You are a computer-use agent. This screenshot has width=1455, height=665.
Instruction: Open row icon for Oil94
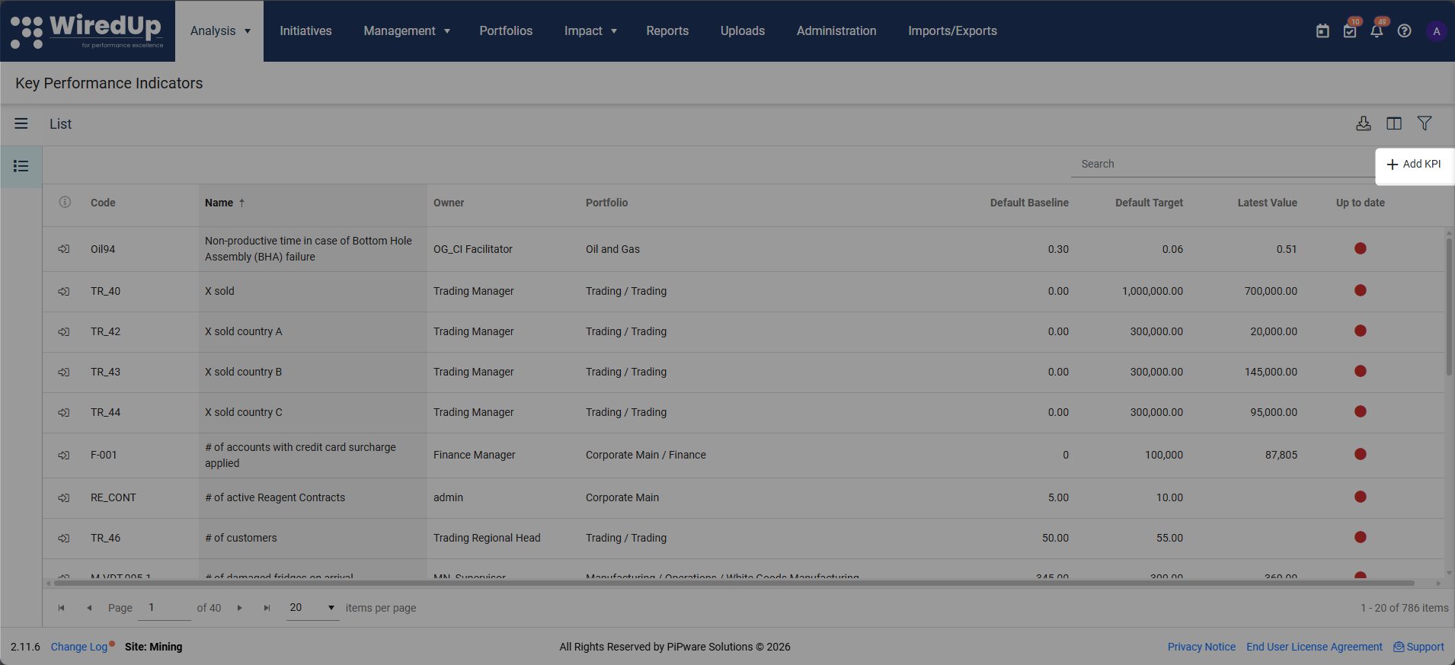[64, 249]
